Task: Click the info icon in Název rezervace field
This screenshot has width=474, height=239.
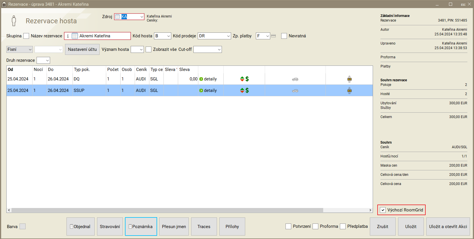Action: 68,36
